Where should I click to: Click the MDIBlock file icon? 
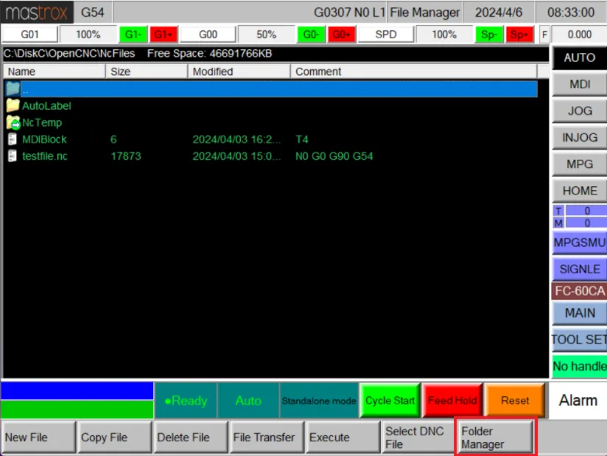click(13, 139)
